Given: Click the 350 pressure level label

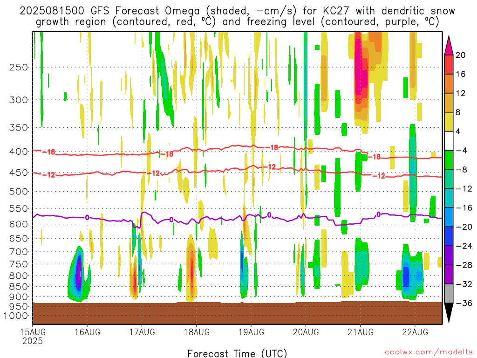Looking at the screenshot, I should [19, 128].
